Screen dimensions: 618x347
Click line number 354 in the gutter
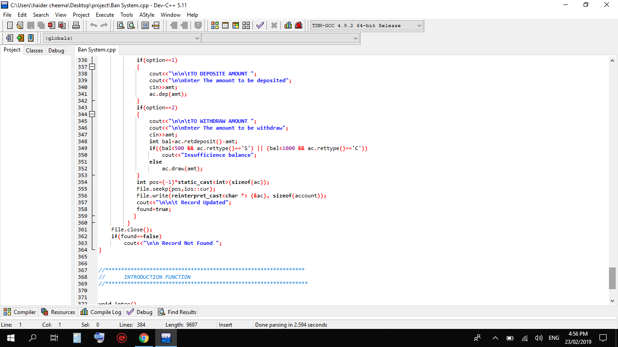pyautogui.click(x=82, y=182)
